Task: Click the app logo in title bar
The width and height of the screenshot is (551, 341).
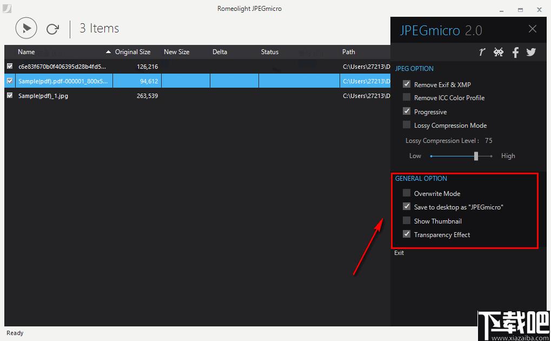Action: pos(7,9)
